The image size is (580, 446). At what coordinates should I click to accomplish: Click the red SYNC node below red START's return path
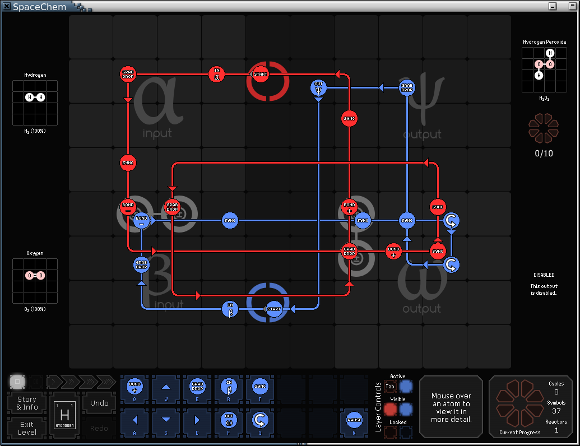pos(349,119)
